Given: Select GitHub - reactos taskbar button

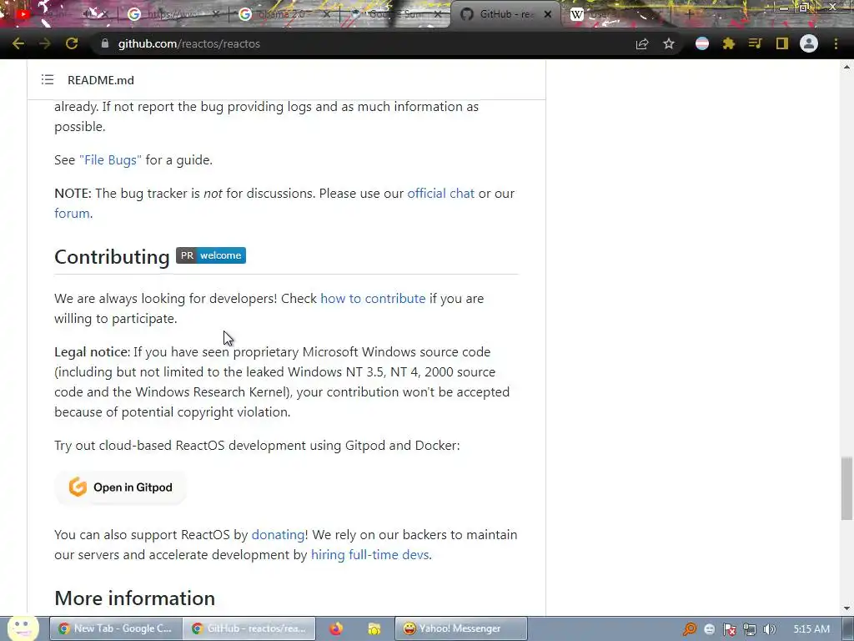Looking at the screenshot, I should (249, 628).
